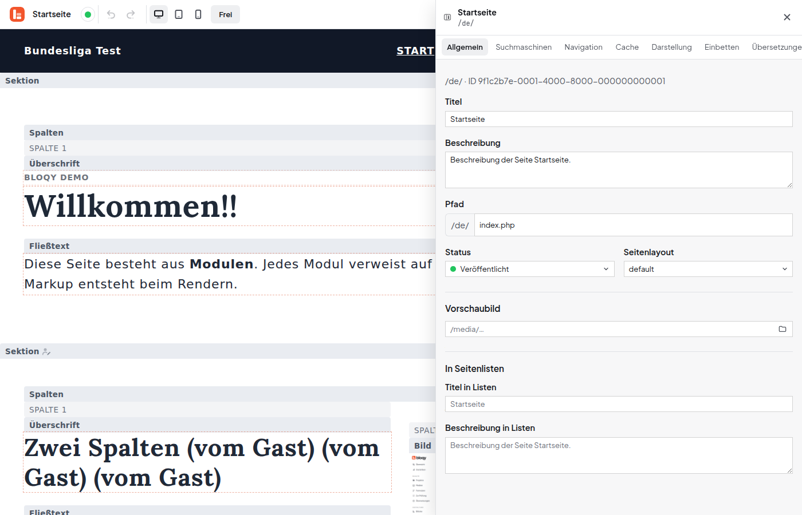
Task: Click the Startseite page title in toolbar
Action: (x=52, y=14)
